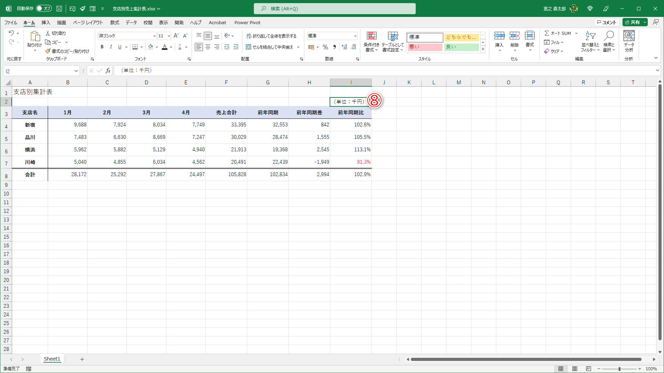Apply the 悪い red cell style swatch
The height and width of the screenshot is (373, 664).
(x=425, y=47)
